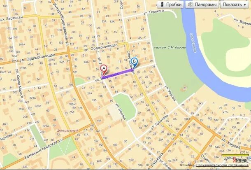Open the Пользовательское соглашение link
Viewport: 251px width, 170px height.
pos(223,165)
